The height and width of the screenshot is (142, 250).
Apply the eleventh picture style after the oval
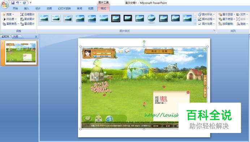click(x=163, y=18)
